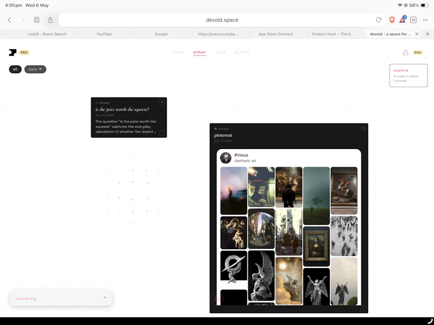The width and height of the screenshot is (434, 325).
Task: Click the essay tag on the card
Action: tap(103, 102)
